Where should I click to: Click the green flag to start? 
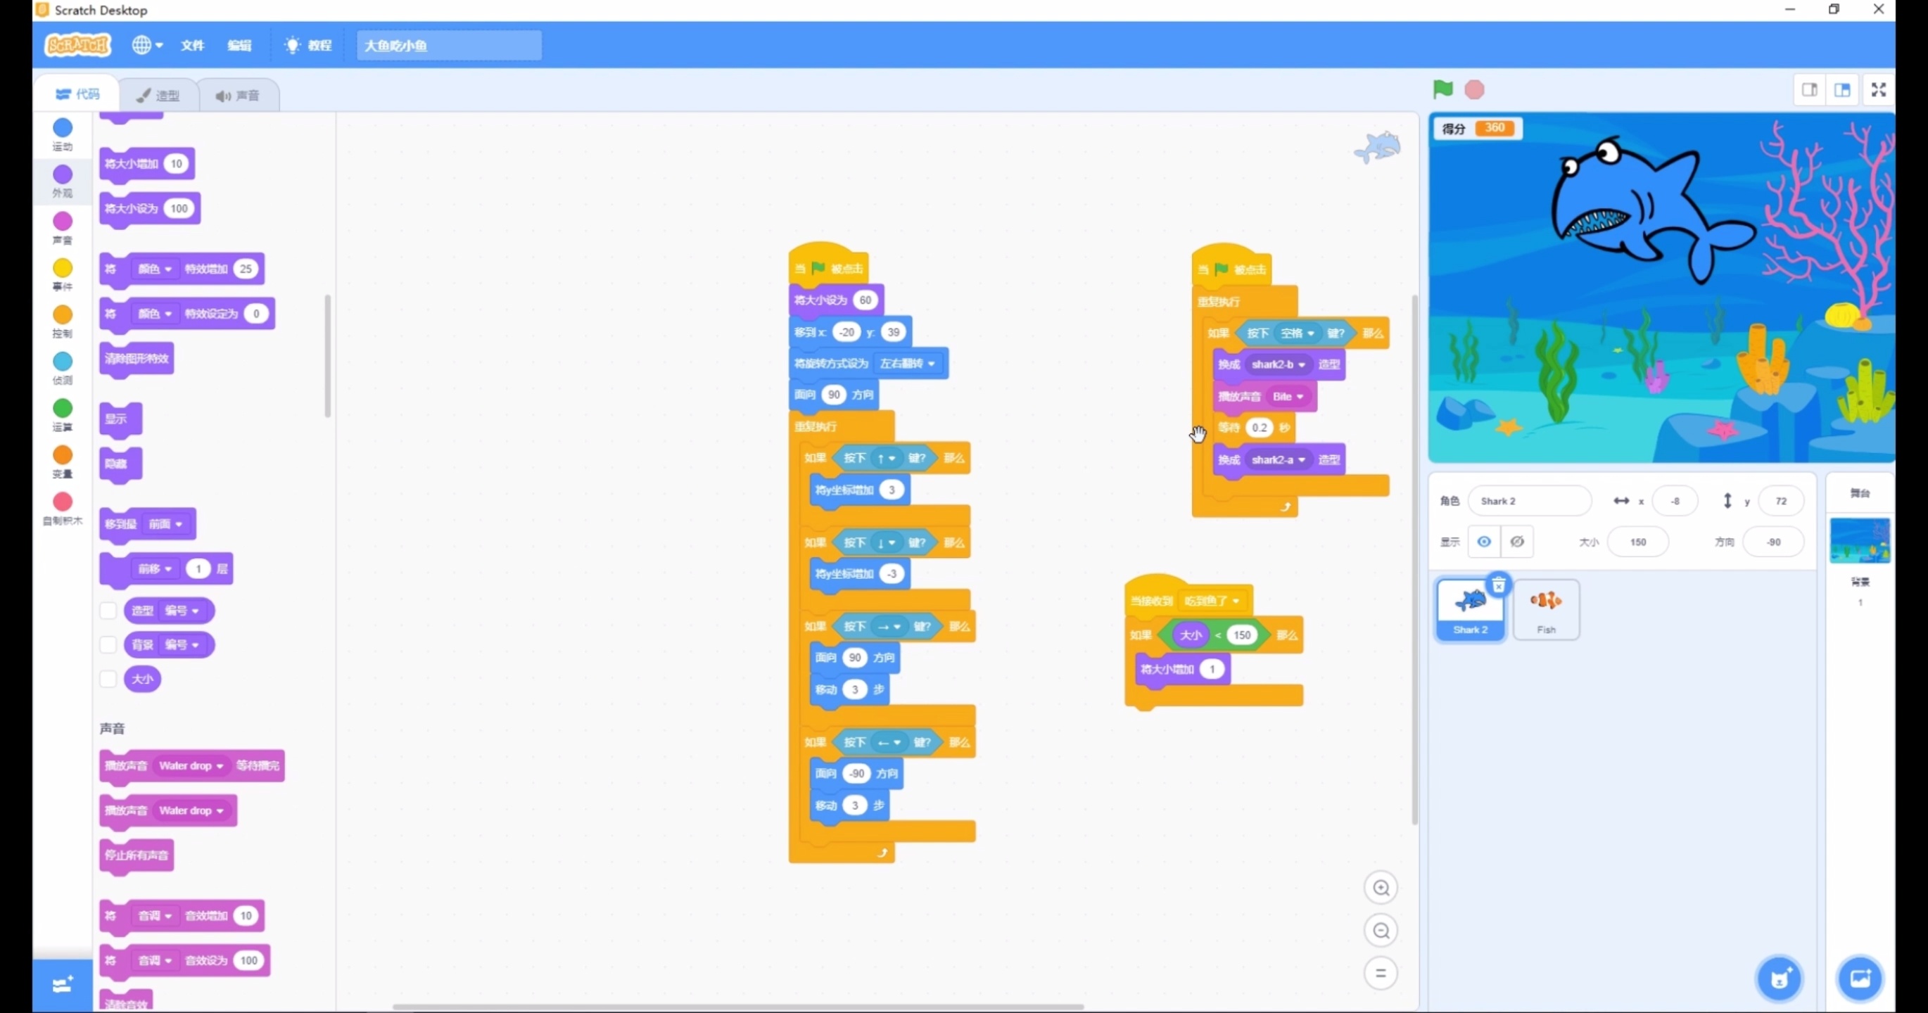click(x=1442, y=90)
